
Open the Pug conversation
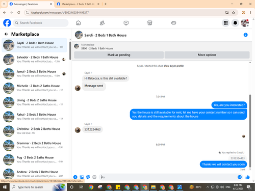tap(34, 159)
